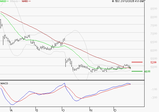Image resolution: width=159 pixels, height=112 pixels.
Task: Click the A month axis label
Action: [12, 110]
